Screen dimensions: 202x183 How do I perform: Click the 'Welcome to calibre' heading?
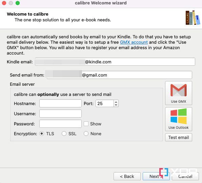[x=27, y=14]
